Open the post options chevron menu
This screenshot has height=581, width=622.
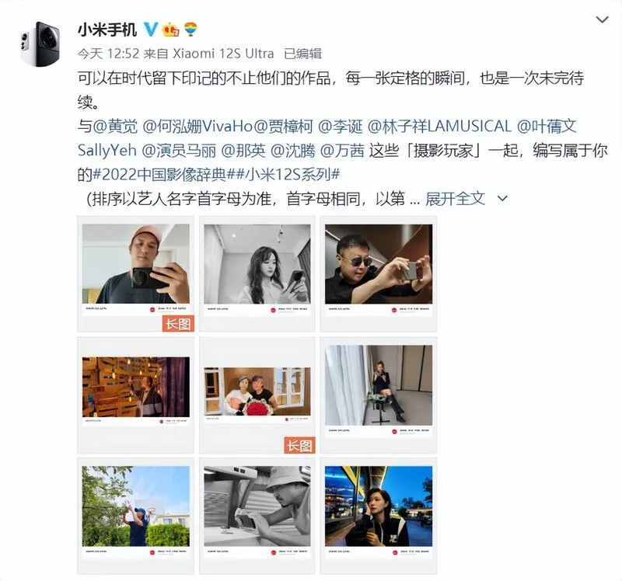pyautogui.click(x=602, y=19)
